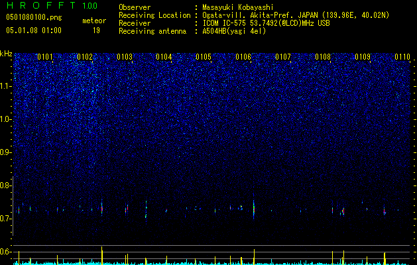Viewport: 417px width, 265px height.
Task: Click location text Ogata-vill. Akita-Pref. JAPAN
Action: (259, 15)
